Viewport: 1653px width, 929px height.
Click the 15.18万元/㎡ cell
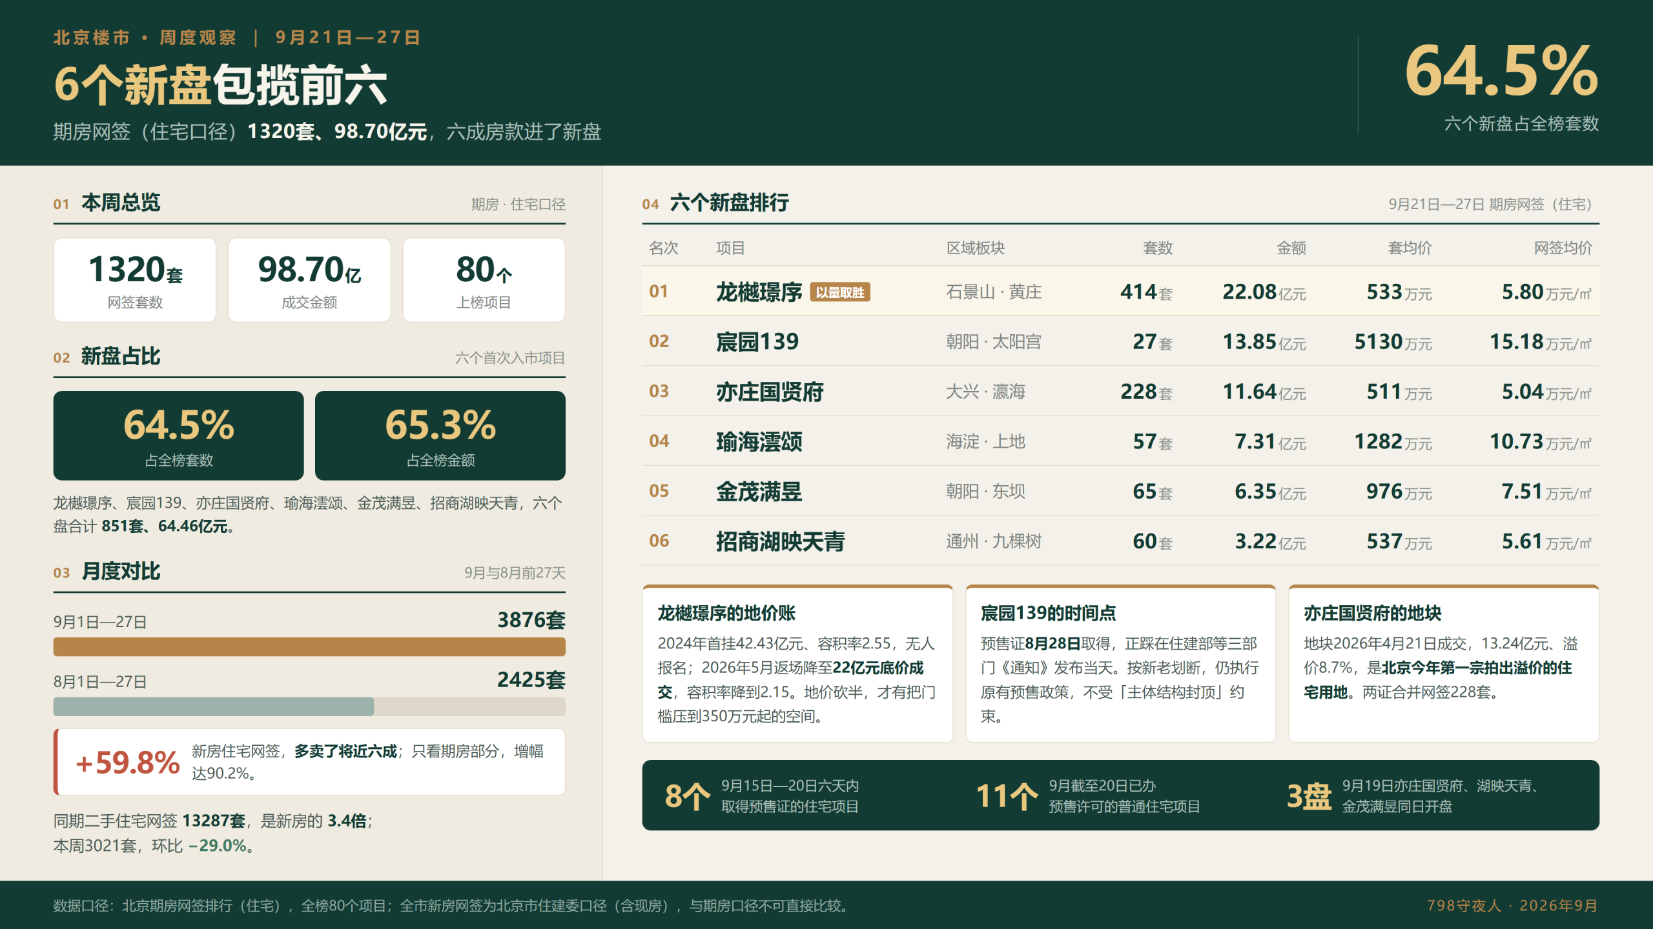point(1541,341)
